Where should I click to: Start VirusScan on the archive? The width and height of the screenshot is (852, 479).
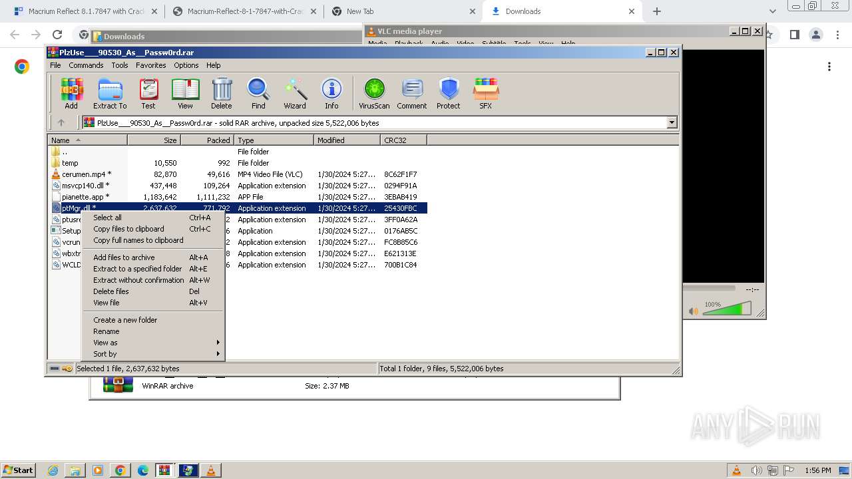(x=374, y=93)
